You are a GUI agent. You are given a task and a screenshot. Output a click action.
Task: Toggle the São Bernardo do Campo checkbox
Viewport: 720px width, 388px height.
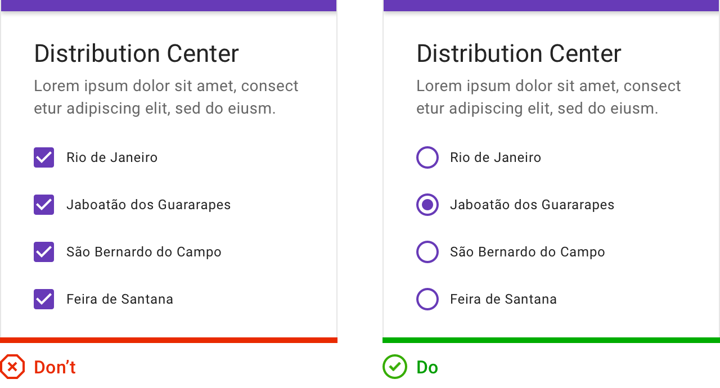(44, 252)
